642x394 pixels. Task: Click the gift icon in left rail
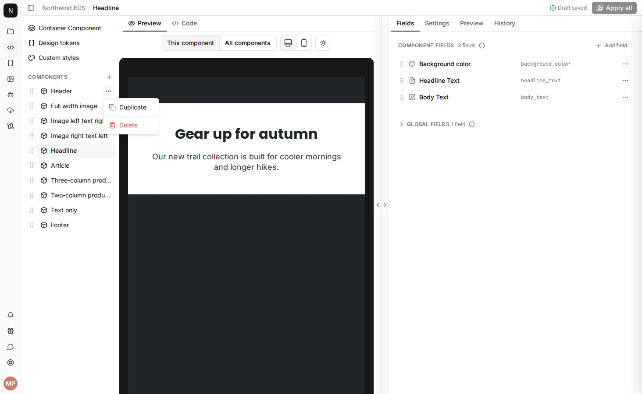(11, 331)
